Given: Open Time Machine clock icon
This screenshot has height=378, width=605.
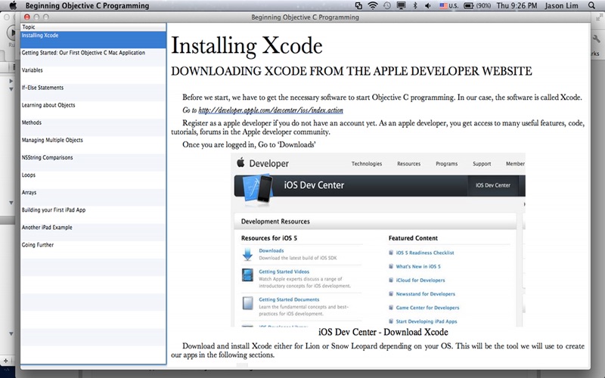Looking at the screenshot, I should 386,5.
